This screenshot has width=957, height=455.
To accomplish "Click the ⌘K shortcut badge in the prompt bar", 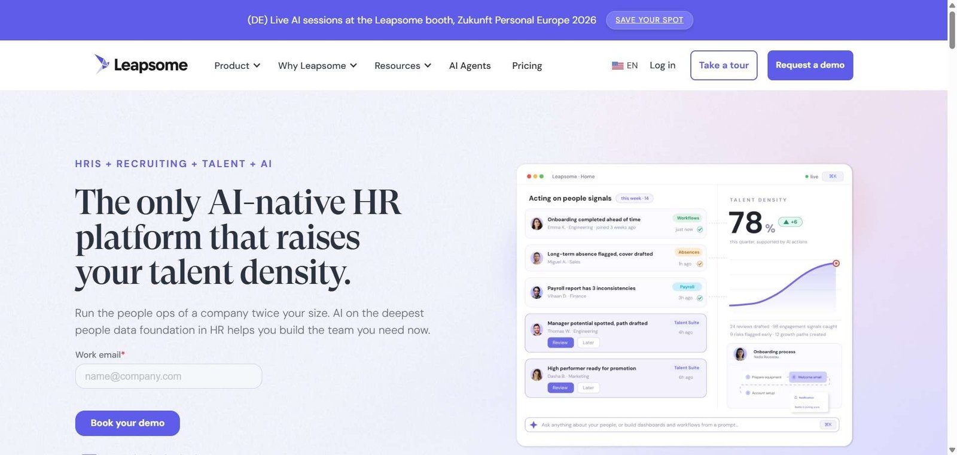I will [x=828, y=424].
